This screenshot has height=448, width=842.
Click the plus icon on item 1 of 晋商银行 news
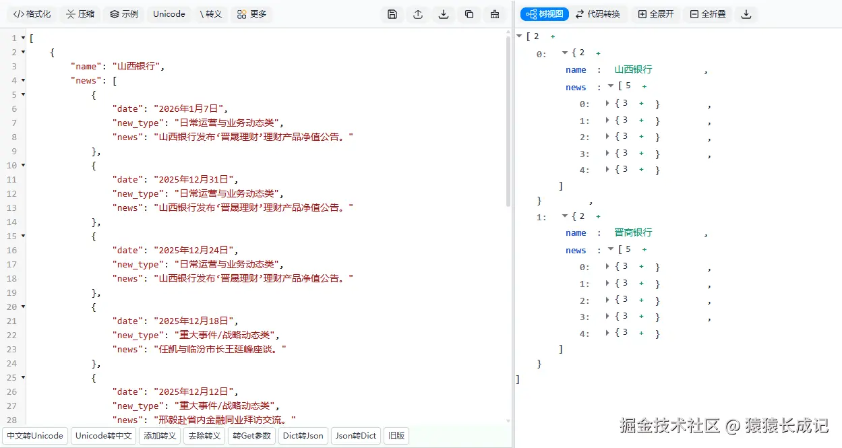tap(641, 284)
